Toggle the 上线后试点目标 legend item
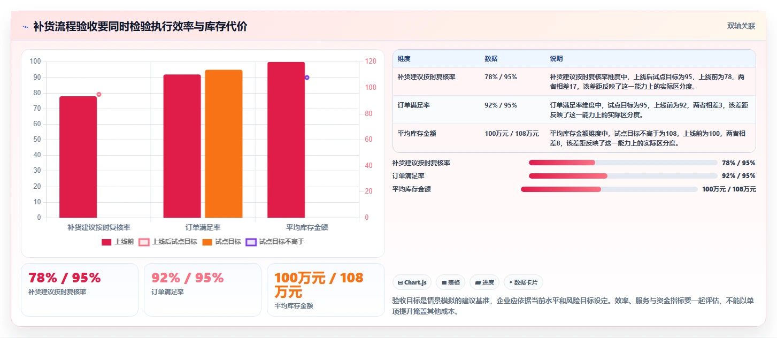 coord(168,242)
